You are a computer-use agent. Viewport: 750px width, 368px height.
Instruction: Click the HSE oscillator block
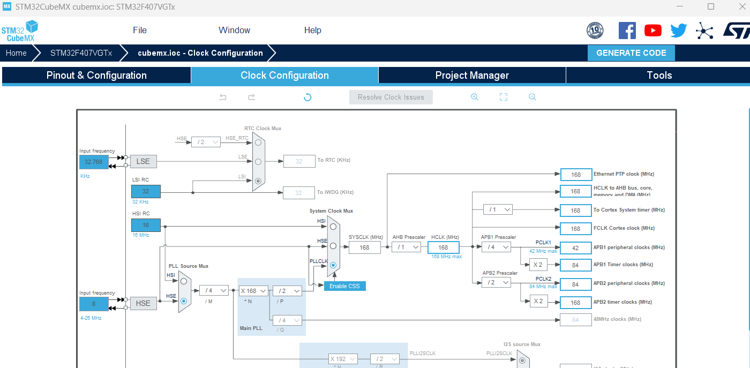[x=144, y=303]
